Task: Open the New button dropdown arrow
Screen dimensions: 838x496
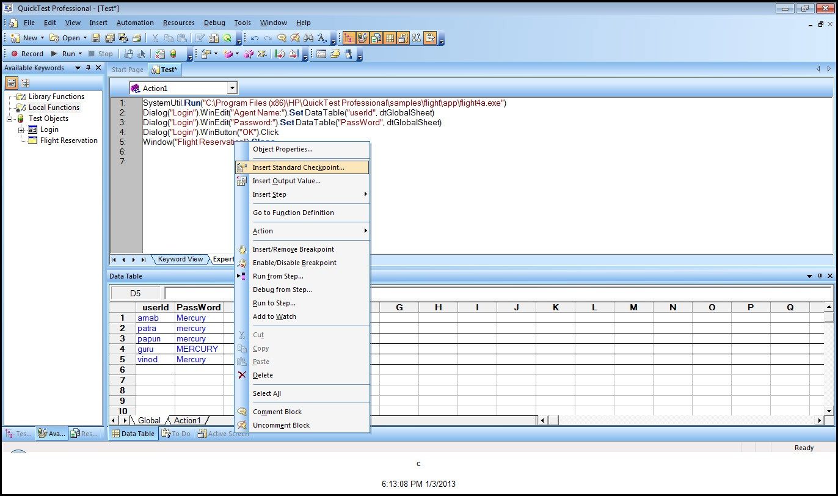Action: [42, 38]
